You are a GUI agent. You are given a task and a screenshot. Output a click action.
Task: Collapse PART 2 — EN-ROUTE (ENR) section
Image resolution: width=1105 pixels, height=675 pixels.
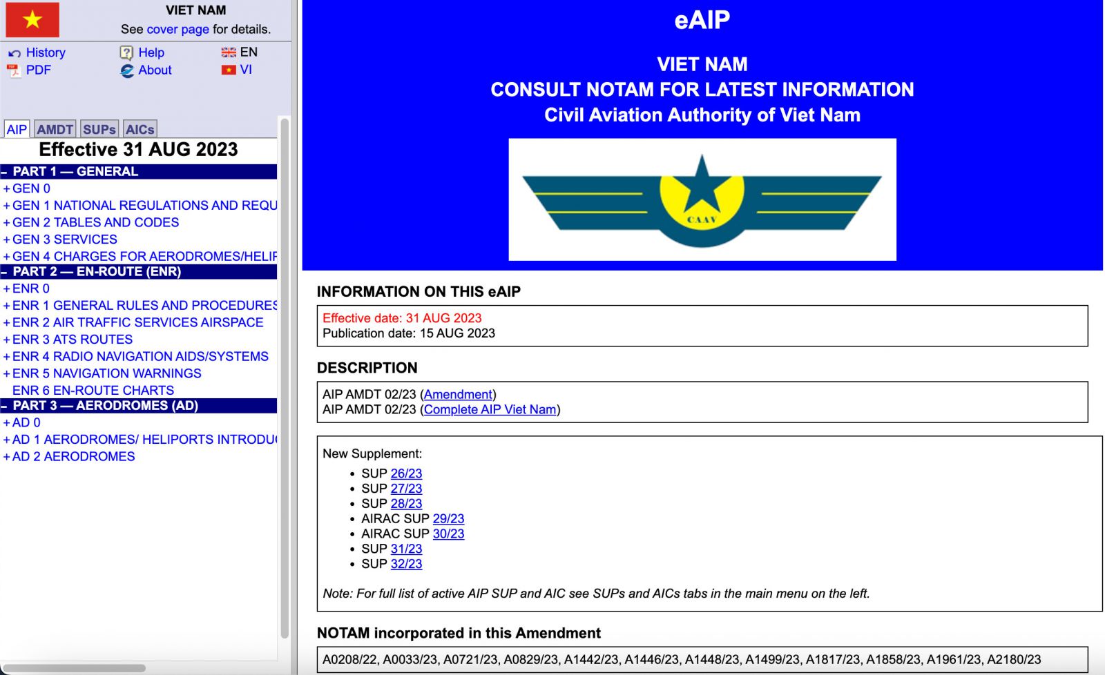coord(4,272)
